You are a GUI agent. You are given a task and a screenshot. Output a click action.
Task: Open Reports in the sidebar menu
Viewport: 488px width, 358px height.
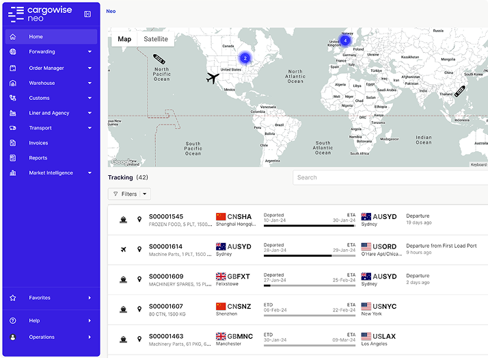pyautogui.click(x=38, y=158)
